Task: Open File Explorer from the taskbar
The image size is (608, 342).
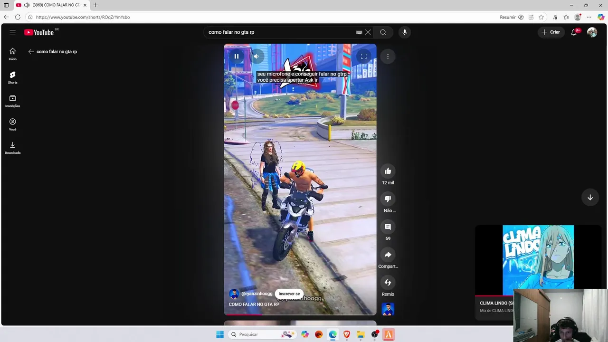Action: (361, 334)
